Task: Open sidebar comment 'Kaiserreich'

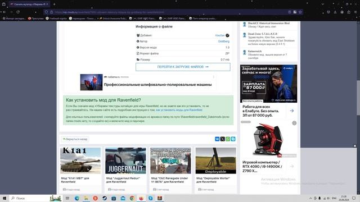Action: tap(255, 51)
